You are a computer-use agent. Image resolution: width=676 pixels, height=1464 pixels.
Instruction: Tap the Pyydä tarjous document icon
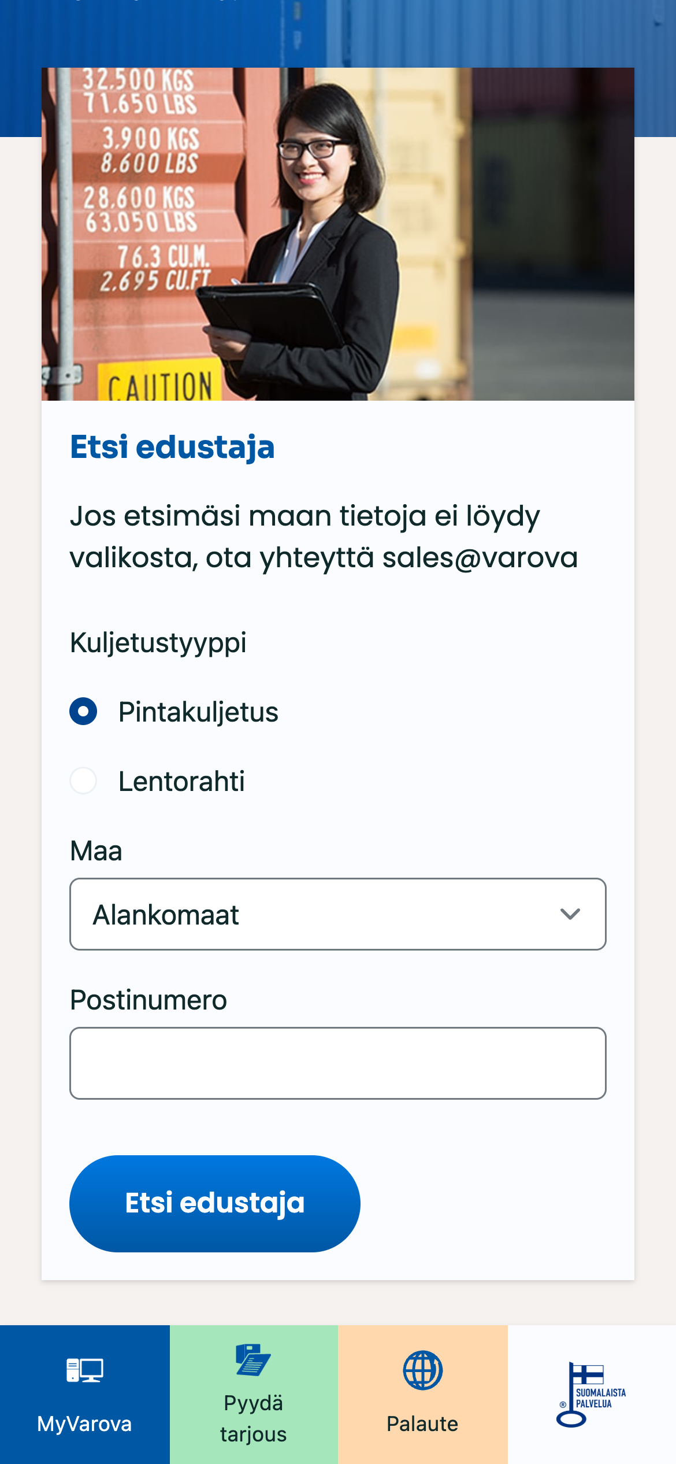coord(253,1359)
